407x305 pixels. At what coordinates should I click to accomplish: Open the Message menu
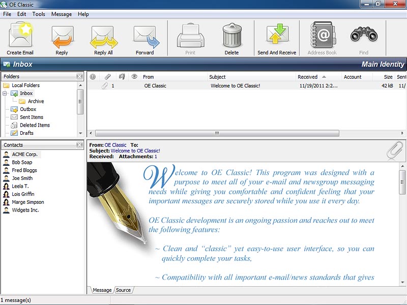click(x=62, y=14)
